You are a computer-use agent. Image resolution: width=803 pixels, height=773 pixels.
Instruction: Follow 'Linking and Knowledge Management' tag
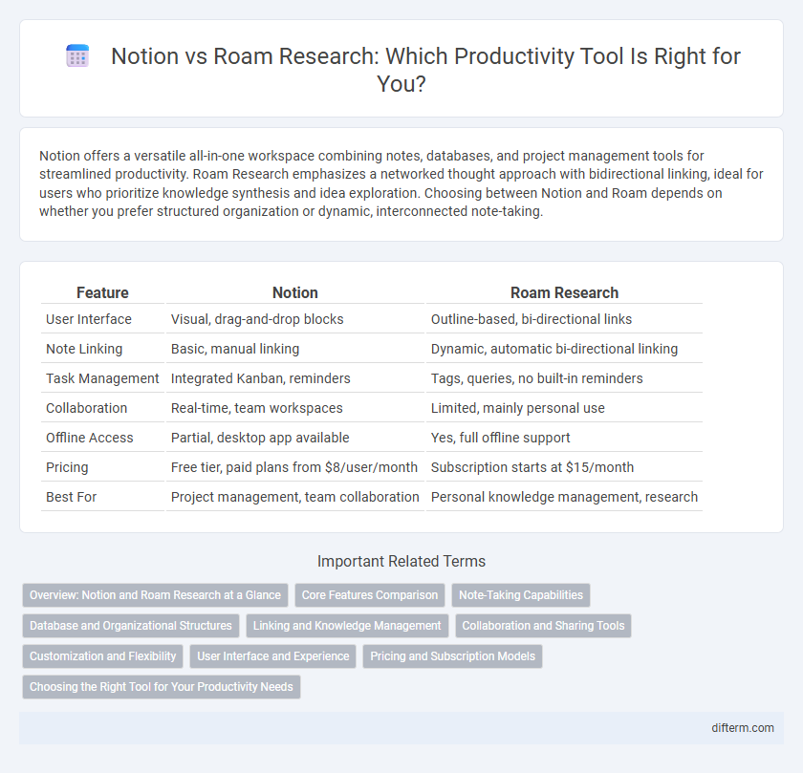pos(347,626)
